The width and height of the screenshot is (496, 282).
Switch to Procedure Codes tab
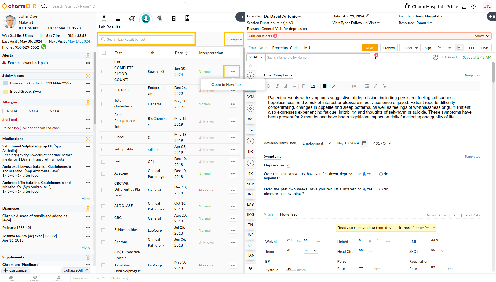[x=286, y=48]
